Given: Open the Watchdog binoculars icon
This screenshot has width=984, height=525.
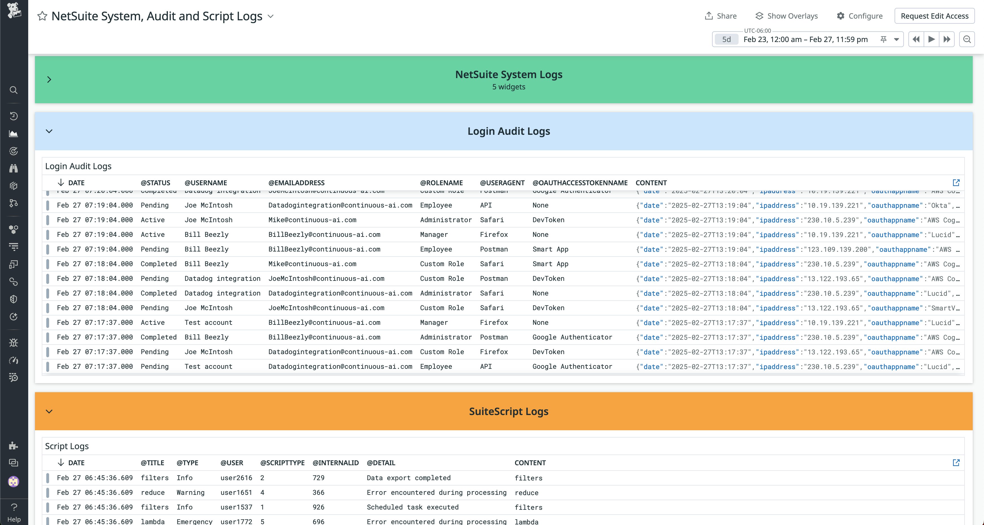Looking at the screenshot, I should 14,168.
